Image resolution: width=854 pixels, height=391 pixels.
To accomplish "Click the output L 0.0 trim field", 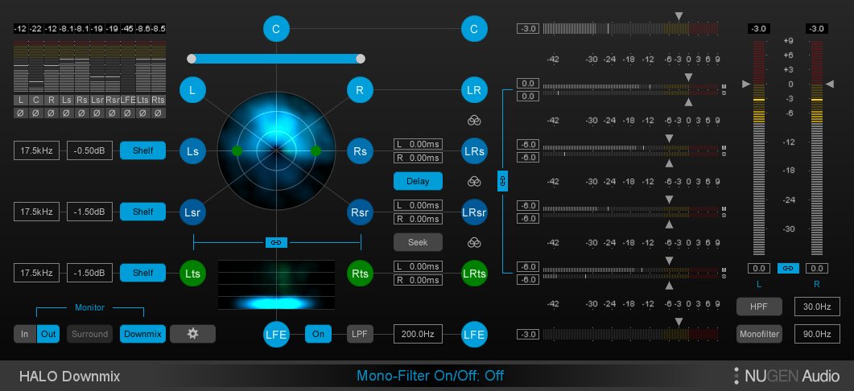I will (x=759, y=269).
